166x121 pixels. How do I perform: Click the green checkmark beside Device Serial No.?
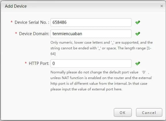(138, 22)
